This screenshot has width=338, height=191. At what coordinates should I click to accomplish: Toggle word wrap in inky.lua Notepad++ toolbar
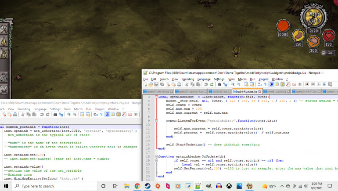[96, 115]
